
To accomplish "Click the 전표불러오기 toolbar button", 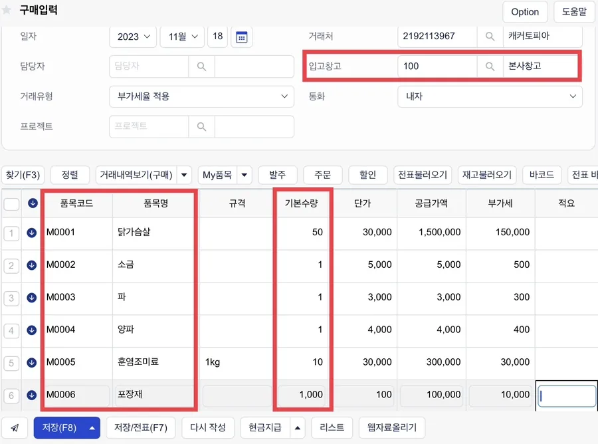I will point(423,175).
